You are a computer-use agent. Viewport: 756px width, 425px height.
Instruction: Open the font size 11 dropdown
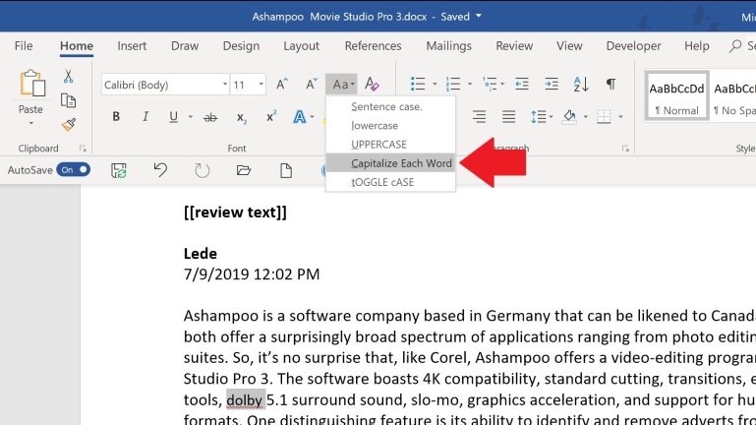point(261,85)
